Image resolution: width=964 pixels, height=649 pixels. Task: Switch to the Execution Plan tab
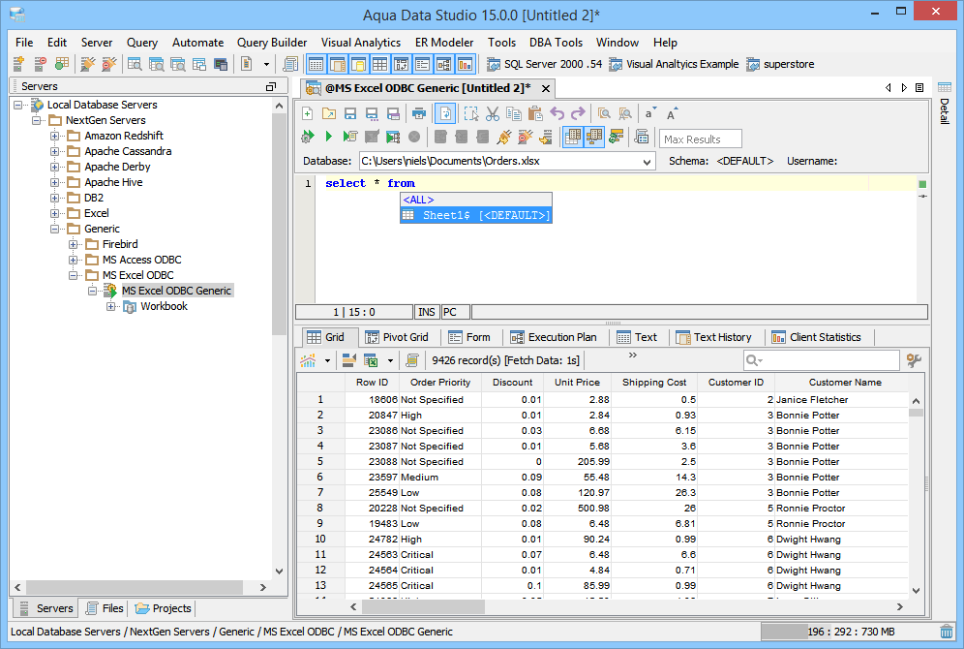click(554, 337)
